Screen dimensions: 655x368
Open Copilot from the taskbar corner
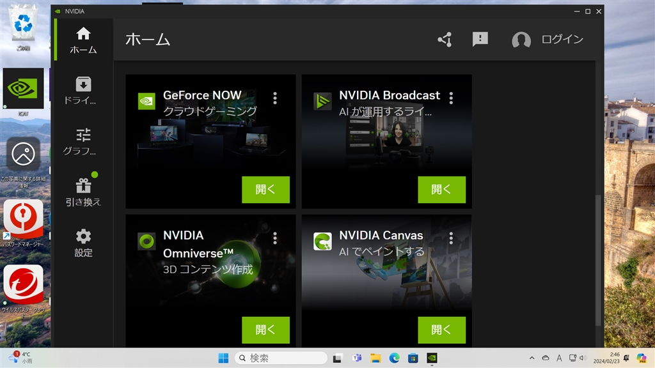tap(642, 358)
